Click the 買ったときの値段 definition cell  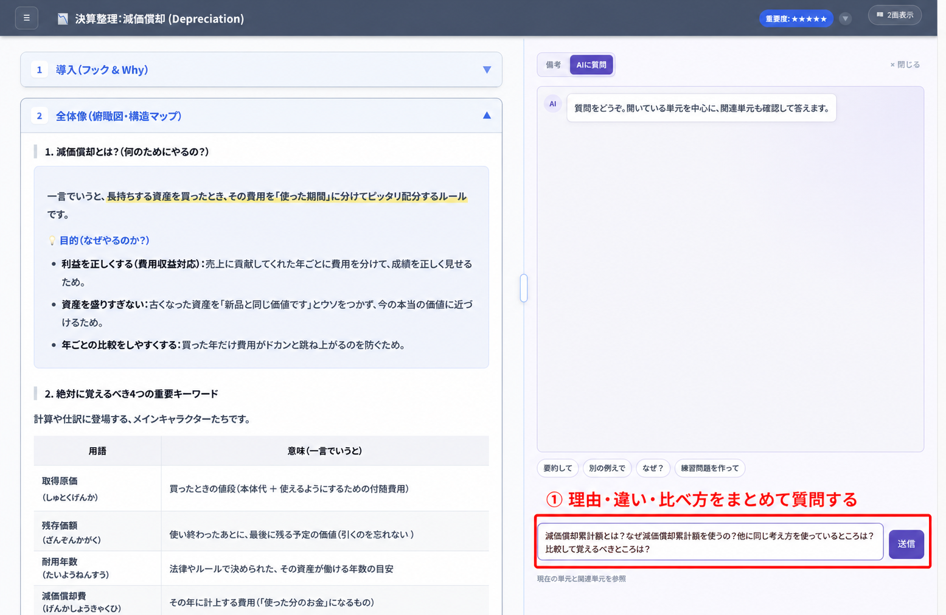[325, 488]
